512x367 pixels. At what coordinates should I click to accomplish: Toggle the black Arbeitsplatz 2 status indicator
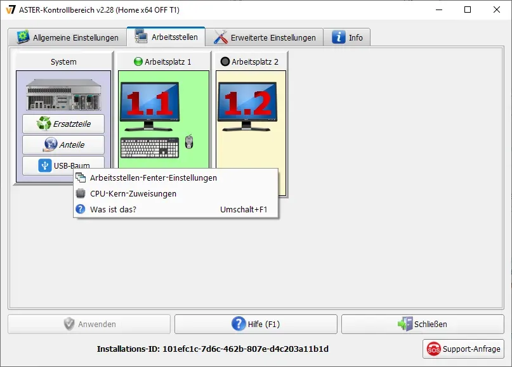tap(225, 62)
